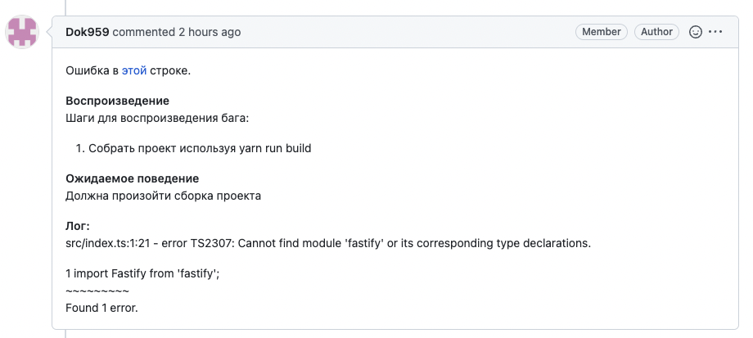The image size is (753, 338).
Task: Click the "2 hours ago" timestamp link
Action: (x=210, y=32)
